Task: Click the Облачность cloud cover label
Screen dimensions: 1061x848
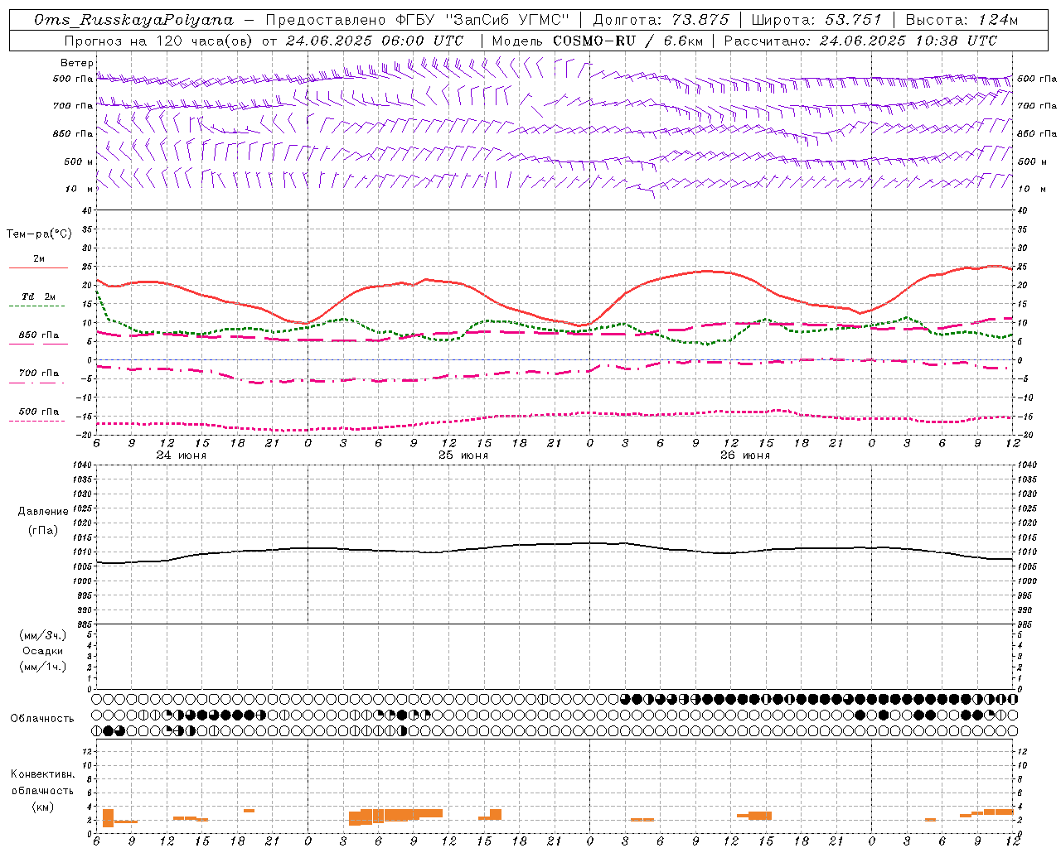Action: [x=41, y=719]
